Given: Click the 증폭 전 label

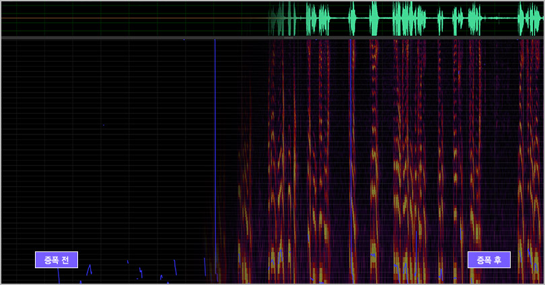Looking at the screenshot, I should click(57, 259).
